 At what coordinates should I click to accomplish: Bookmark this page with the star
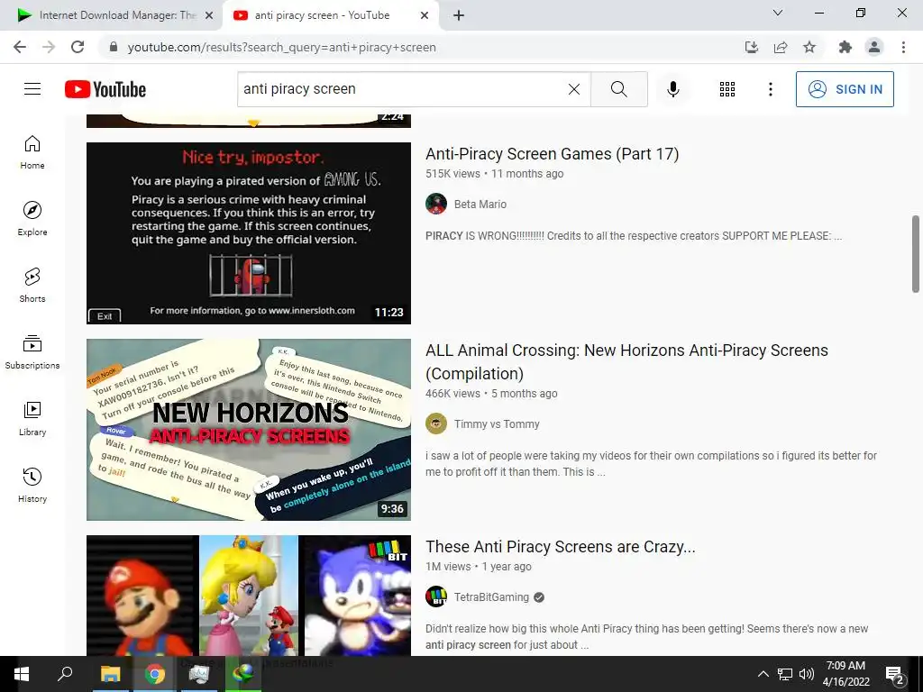coord(809,47)
